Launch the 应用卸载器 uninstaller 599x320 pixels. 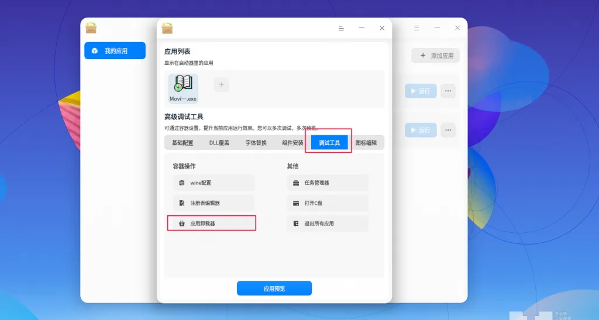coord(214,223)
